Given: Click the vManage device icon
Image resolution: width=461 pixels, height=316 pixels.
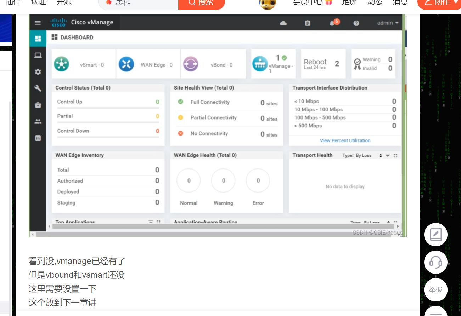Looking at the screenshot, I should (260, 64).
